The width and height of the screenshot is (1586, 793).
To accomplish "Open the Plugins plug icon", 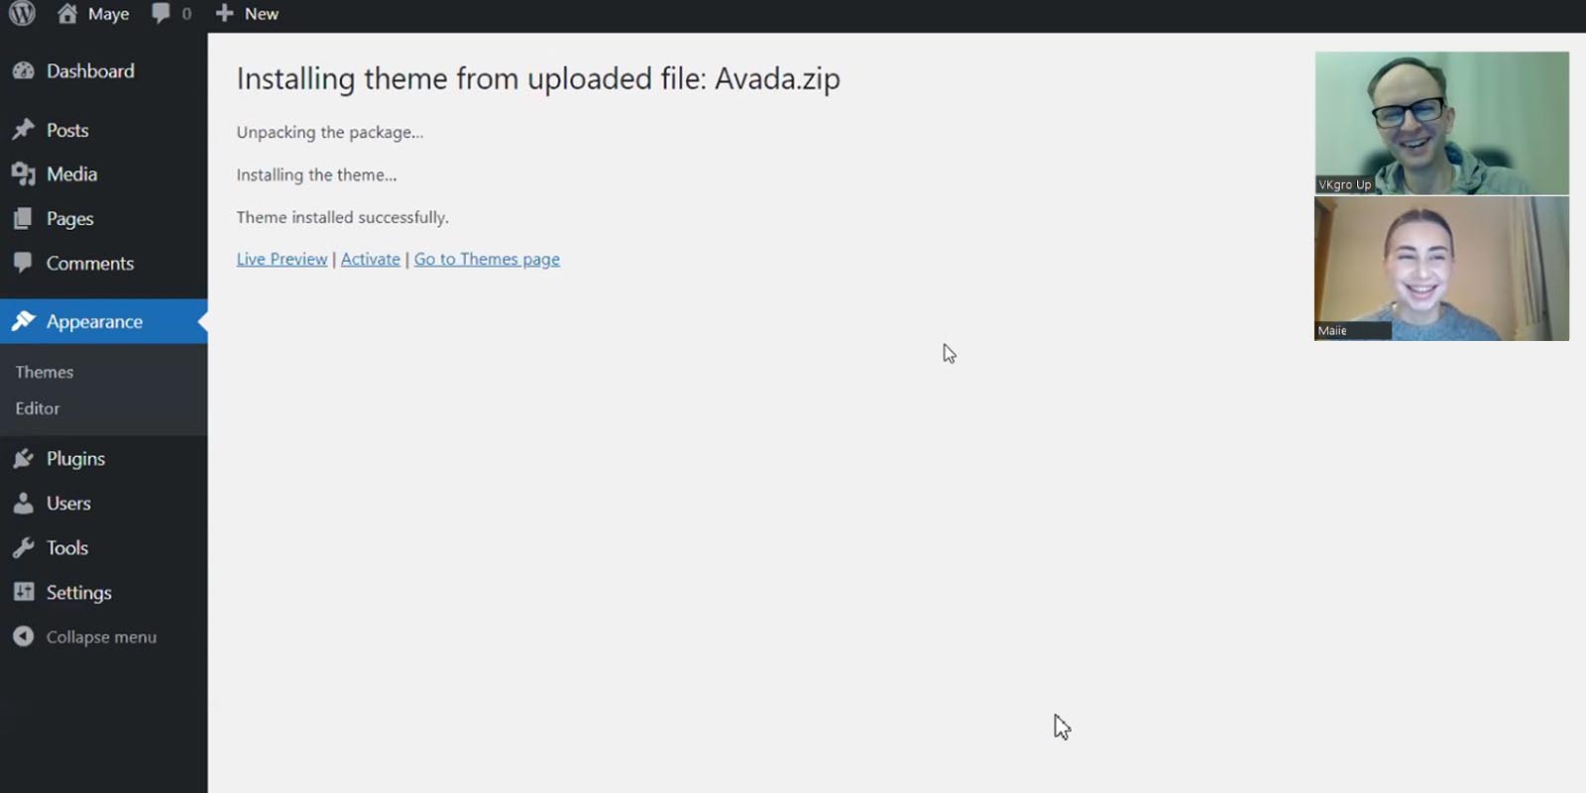I will pos(24,459).
